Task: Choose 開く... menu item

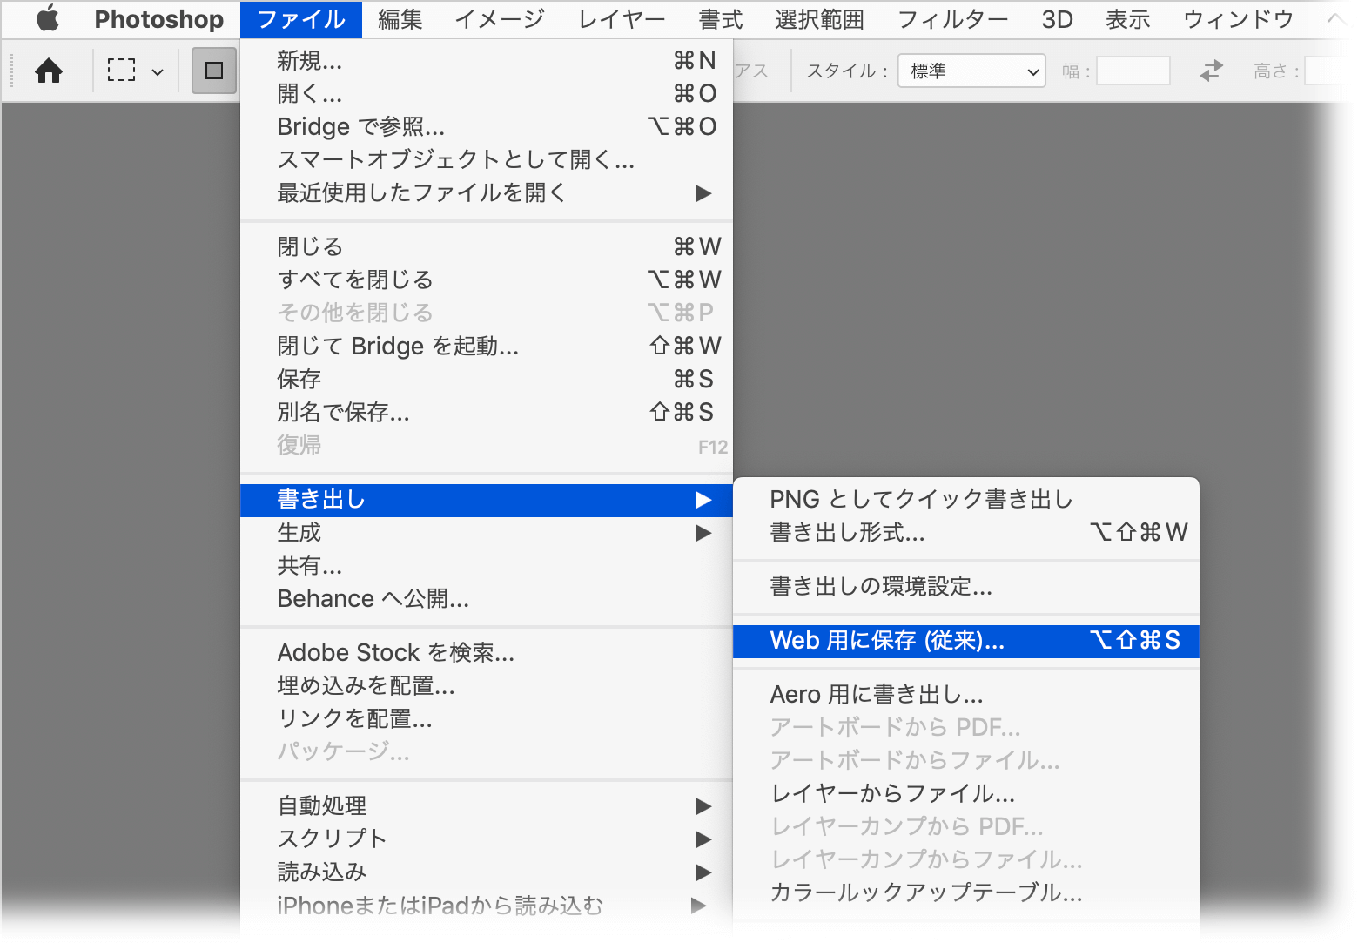Action: 487,93
